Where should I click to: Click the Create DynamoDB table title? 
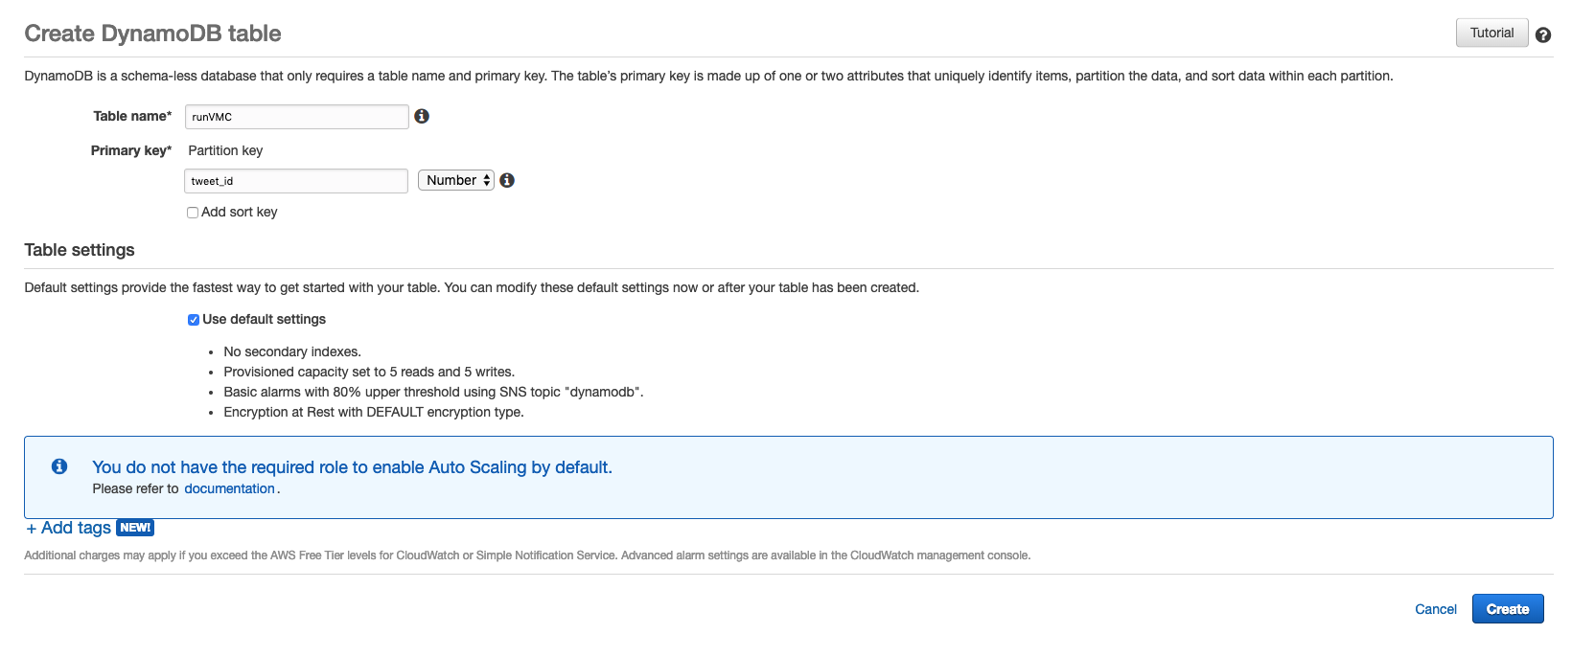click(x=152, y=34)
